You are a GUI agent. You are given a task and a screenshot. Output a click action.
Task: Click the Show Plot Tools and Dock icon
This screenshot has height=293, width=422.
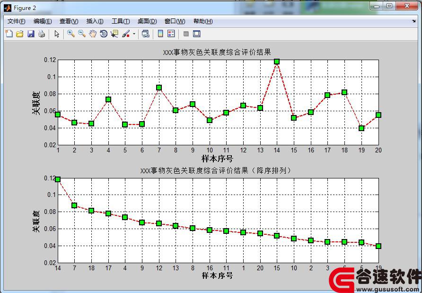tap(197, 34)
